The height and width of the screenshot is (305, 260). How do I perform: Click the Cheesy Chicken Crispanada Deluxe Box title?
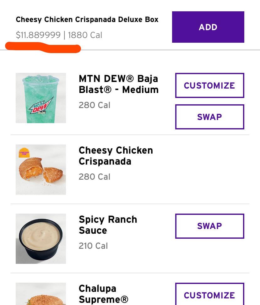click(x=87, y=19)
